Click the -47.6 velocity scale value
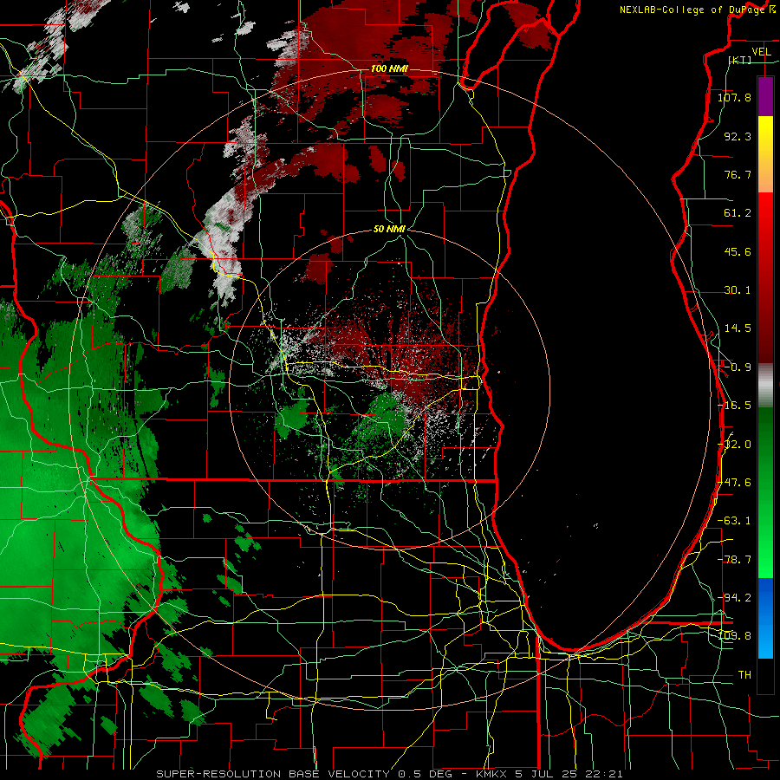The image size is (780, 780). tap(734, 483)
